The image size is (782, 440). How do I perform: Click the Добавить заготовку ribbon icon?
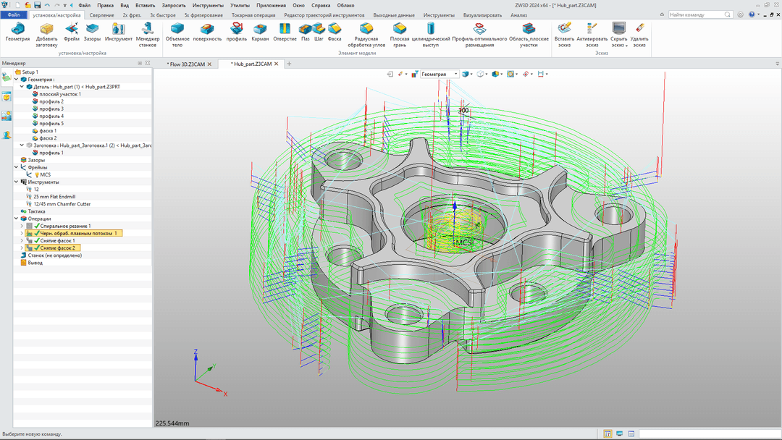(46, 30)
